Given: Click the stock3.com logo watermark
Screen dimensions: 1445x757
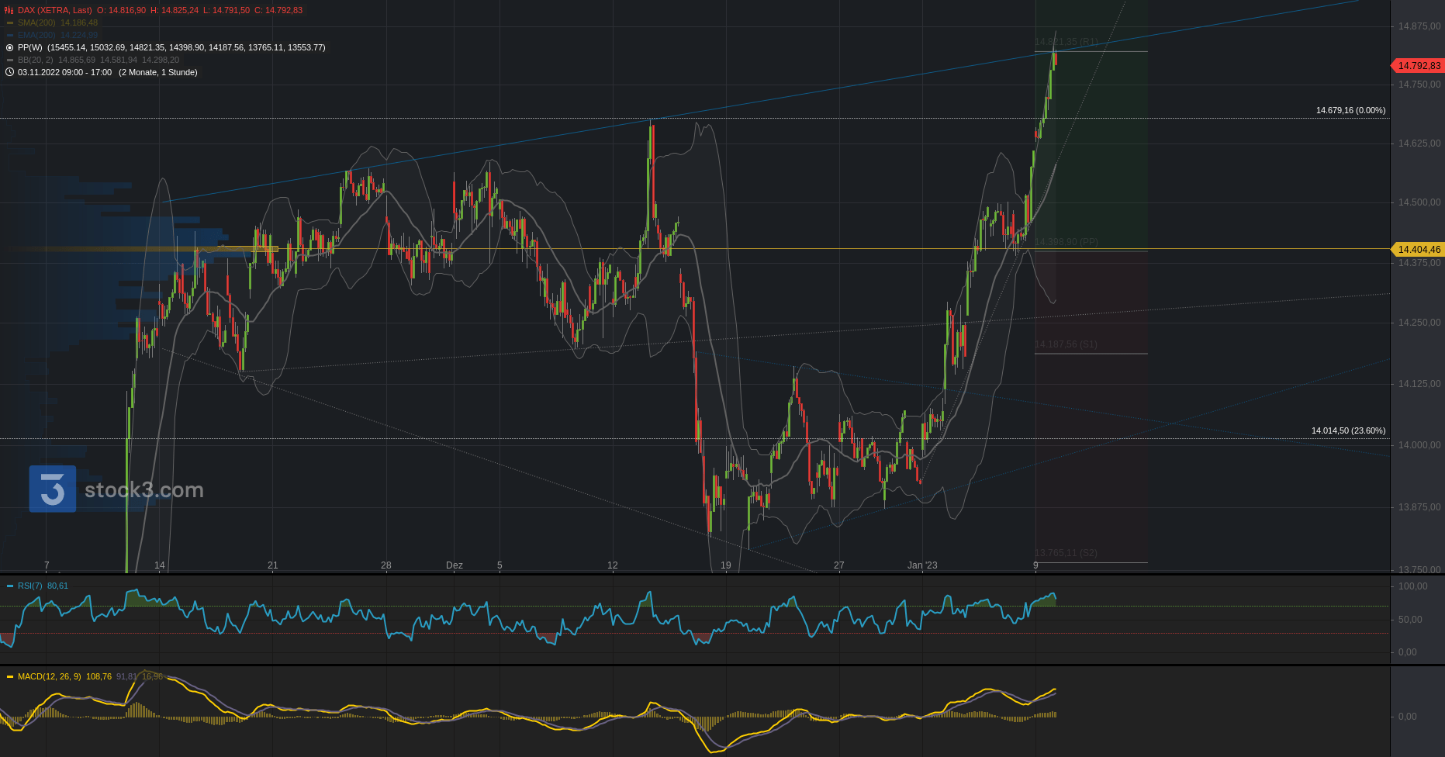Looking at the screenshot, I should (x=116, y=489).
